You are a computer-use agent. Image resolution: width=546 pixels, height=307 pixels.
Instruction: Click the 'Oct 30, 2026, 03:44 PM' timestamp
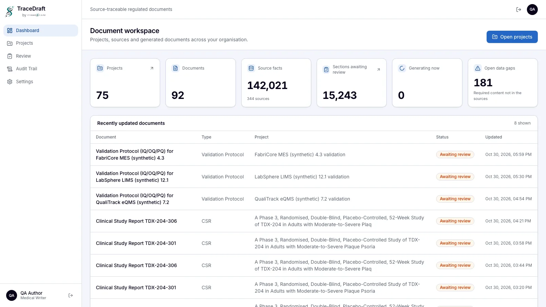click(x=508, y=265)
